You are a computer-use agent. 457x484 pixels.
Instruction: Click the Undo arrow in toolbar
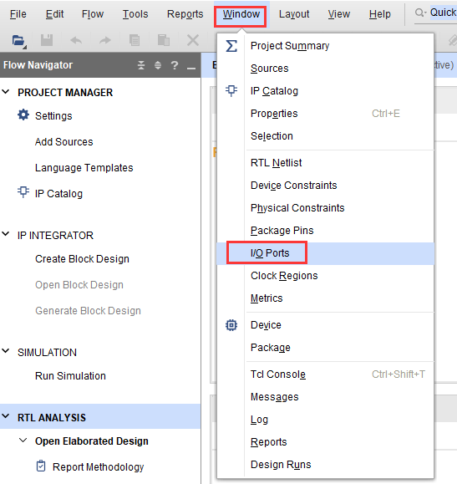click(76, 40)
